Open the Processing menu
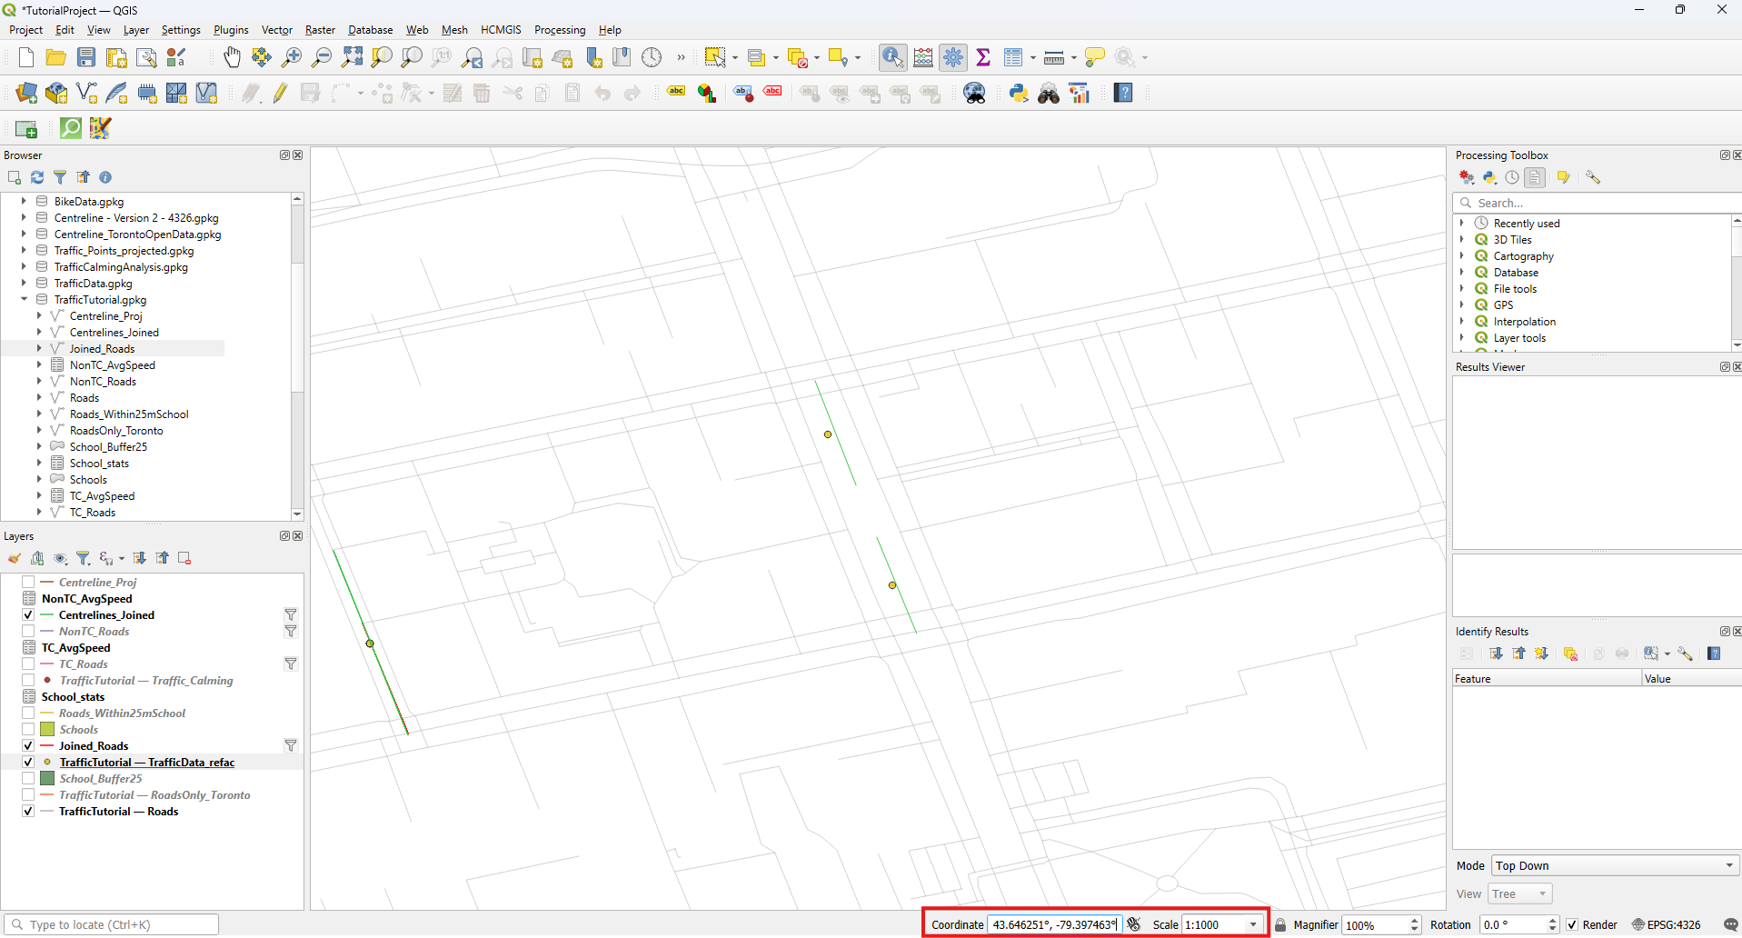This screenshot has height=938, width=1742. point(559,30)
